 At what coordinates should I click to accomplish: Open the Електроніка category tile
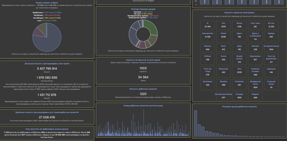(x=207, y=35)
